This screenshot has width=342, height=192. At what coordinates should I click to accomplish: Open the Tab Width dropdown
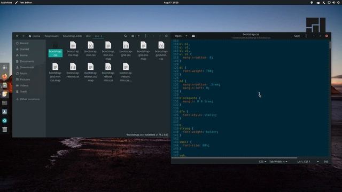[x=278, y=162]
